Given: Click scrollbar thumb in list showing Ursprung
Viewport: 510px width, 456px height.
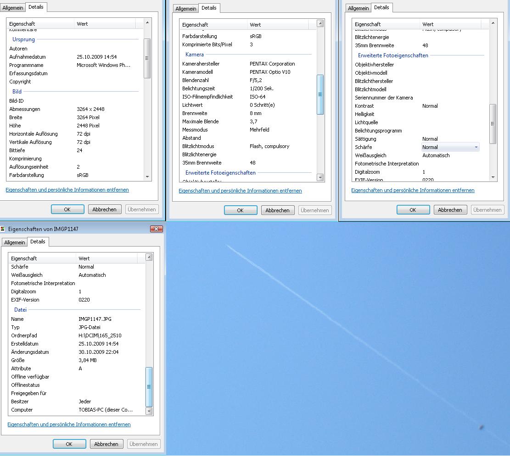Looking at the screenshot, I should [x=147, y=59].
